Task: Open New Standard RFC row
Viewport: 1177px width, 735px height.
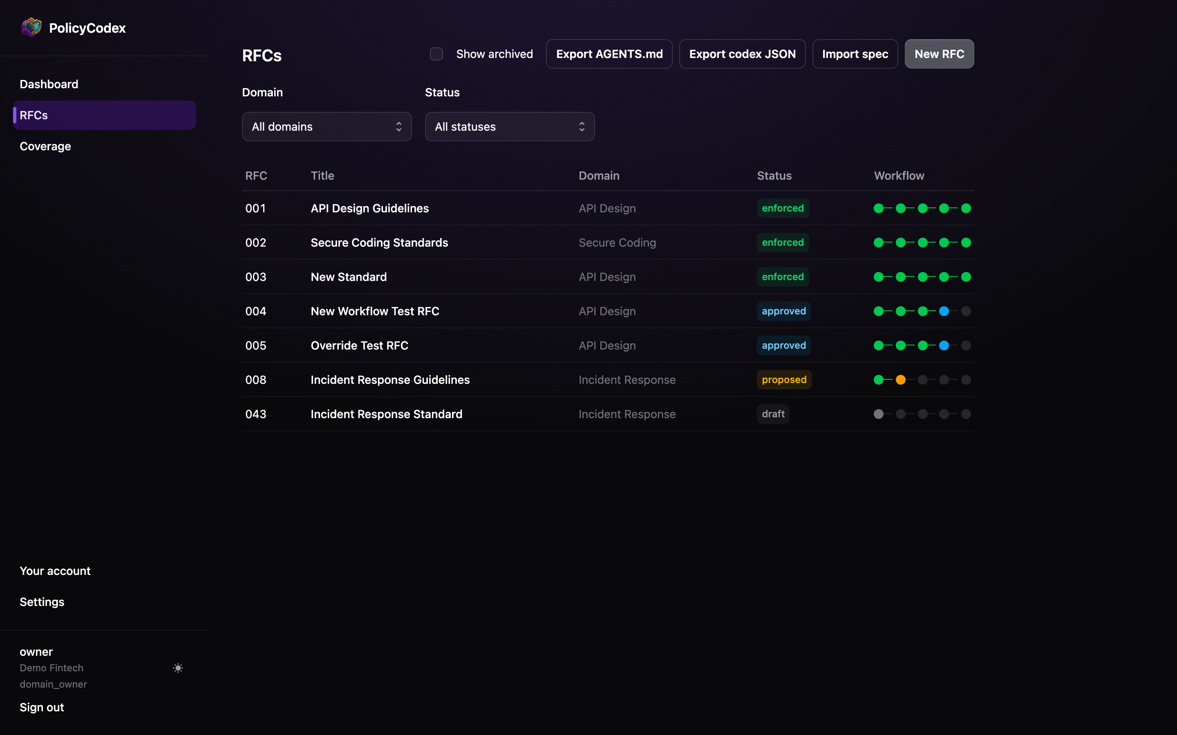Action: tap(608, 276)
